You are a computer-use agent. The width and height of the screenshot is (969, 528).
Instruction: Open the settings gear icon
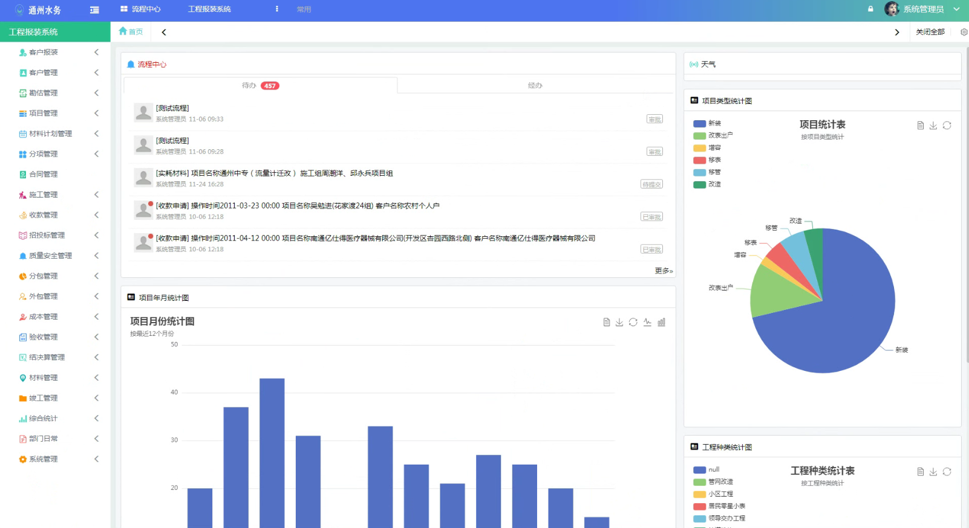tap(964, 32)
